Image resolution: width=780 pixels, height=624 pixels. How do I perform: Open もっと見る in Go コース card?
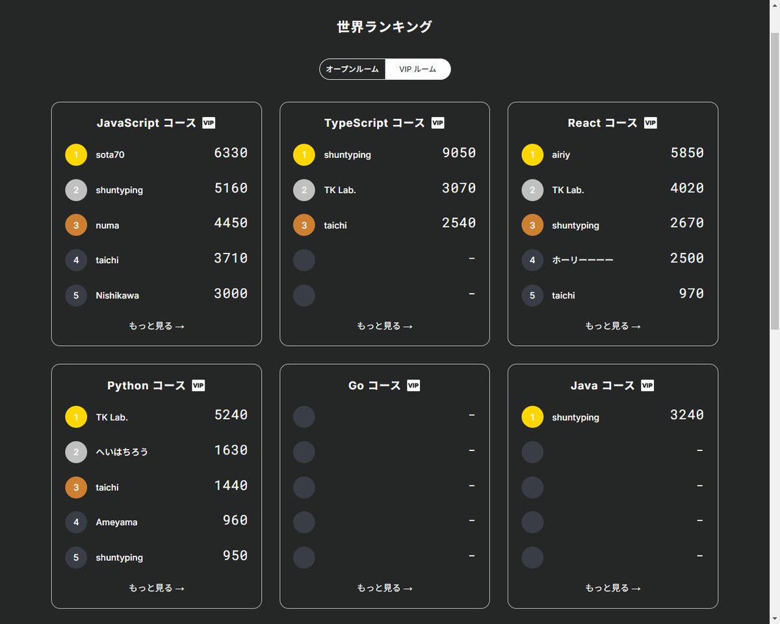385,588
